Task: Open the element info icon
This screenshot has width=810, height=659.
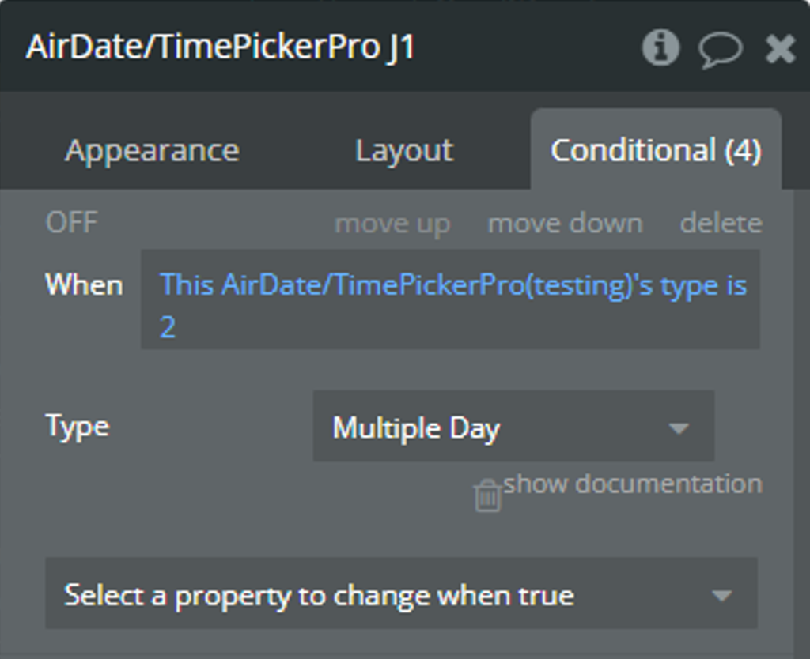Action: (660, 48)
